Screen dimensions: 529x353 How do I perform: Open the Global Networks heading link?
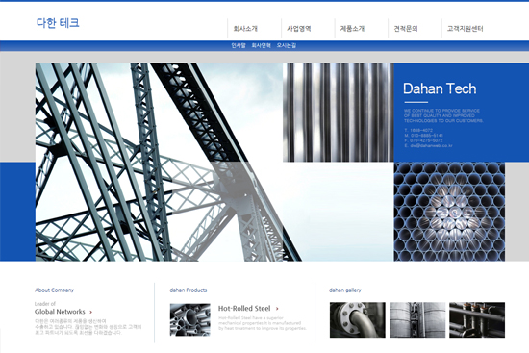point(60,312)
